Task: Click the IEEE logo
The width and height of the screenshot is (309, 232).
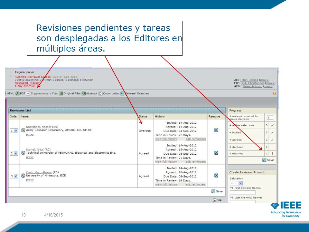Action: 286,209
